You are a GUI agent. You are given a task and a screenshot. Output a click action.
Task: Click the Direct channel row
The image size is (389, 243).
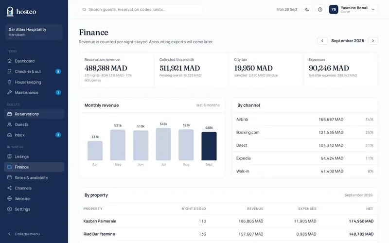[x=305, y=145]
